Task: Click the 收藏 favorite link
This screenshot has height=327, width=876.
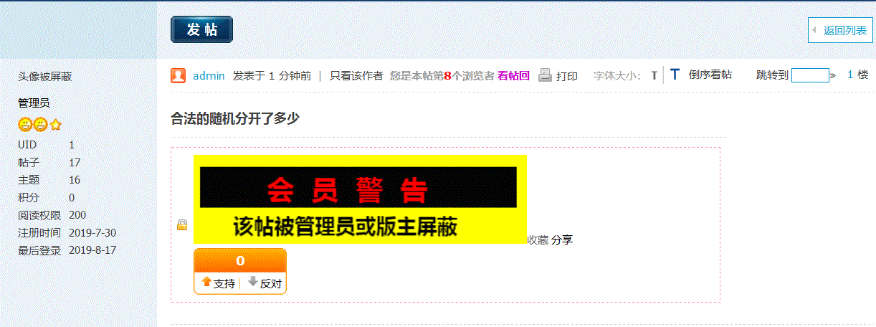Action: pyautogui.click(x=538, y=240)
